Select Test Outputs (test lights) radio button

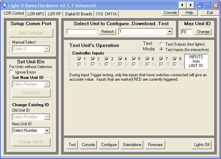click(161, 44)
